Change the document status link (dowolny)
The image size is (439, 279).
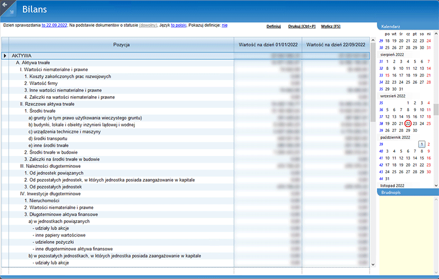point(148,26)
